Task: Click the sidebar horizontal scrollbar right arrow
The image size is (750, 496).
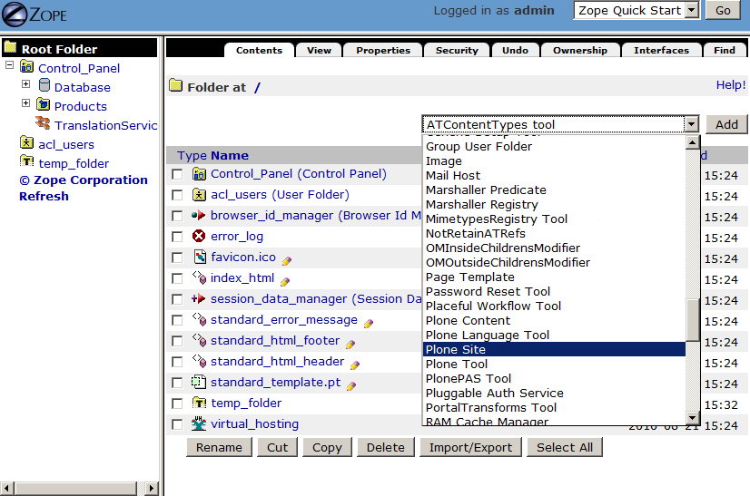Action: coord(151,489)
